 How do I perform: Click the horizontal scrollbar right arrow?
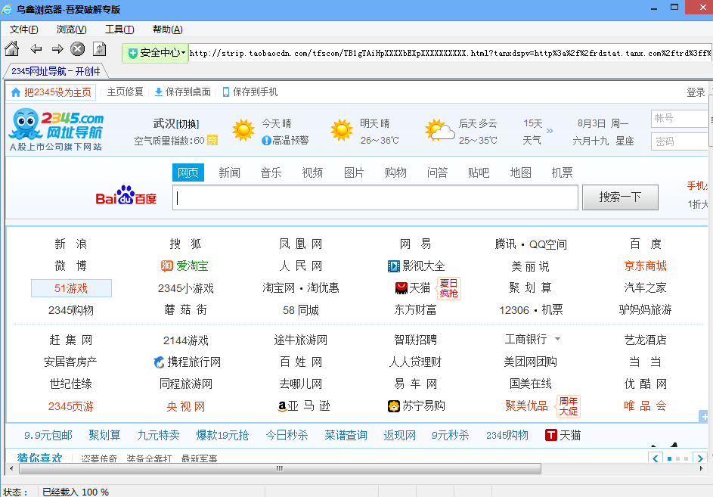coord(702,468)
